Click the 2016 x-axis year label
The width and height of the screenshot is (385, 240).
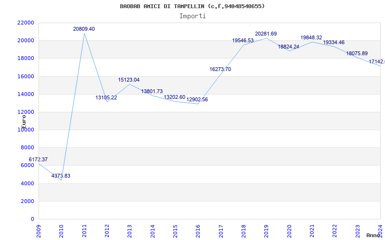pyautogui.click(x=198, y=231)
